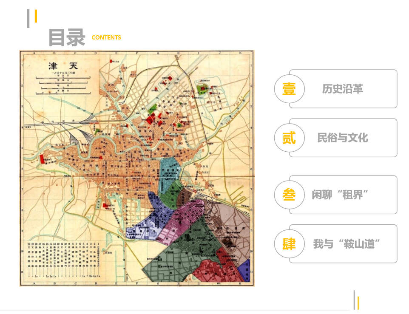Click the gray vertical bar at bottom right
409x314 pixels.
(354, 300)
